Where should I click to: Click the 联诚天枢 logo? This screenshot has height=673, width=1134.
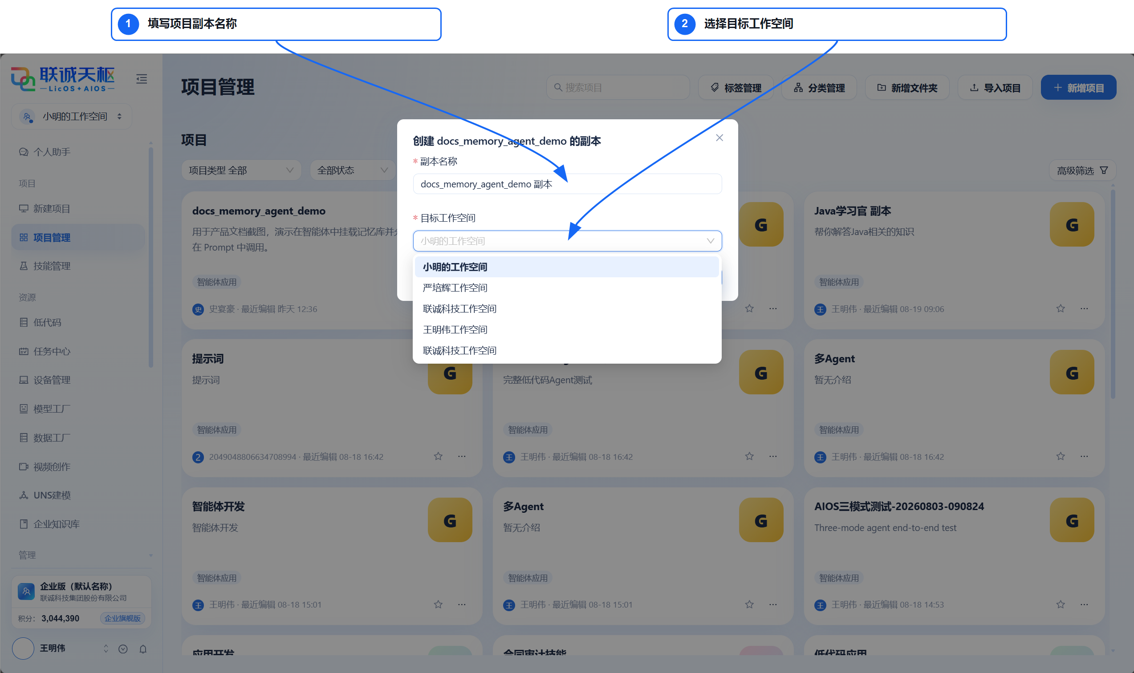coord(64,79)
